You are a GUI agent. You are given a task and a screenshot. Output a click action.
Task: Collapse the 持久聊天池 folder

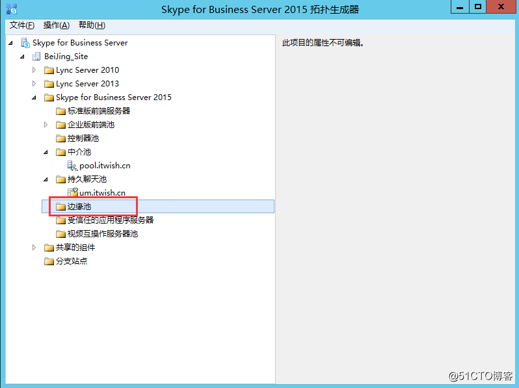tap(46, 179)
